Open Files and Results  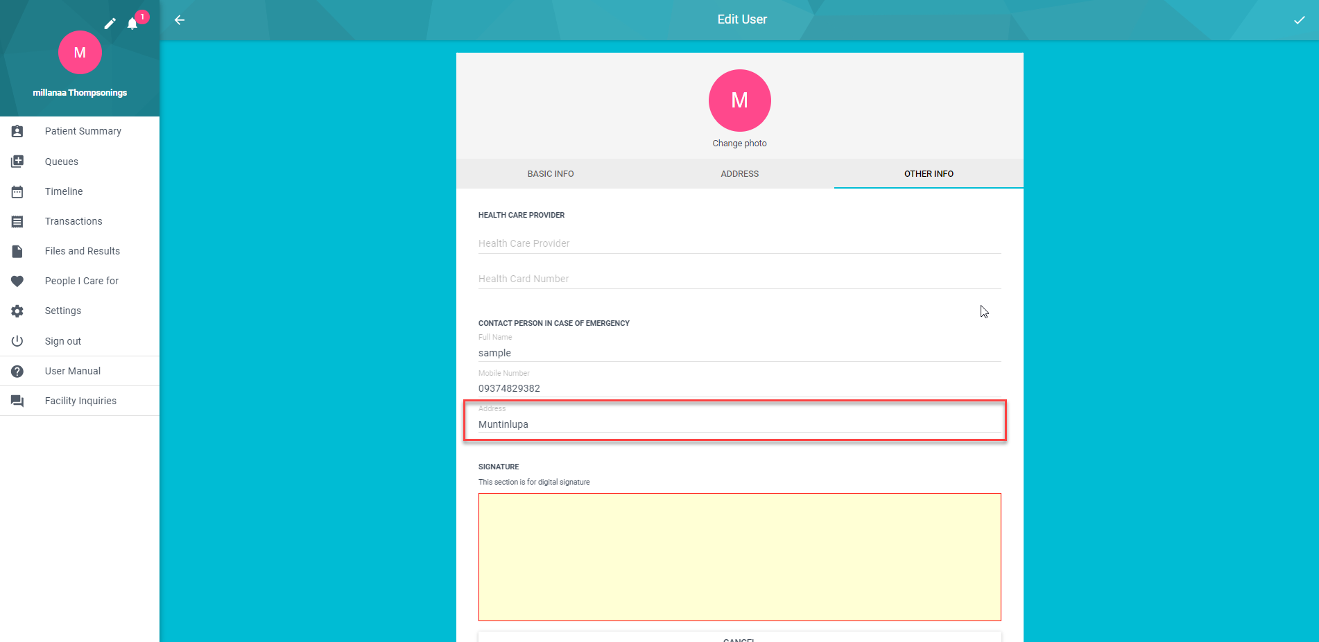(80, 251)
